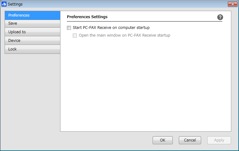Enable Start PC-FAX Receive on computer startup

(x=69, y=28)
